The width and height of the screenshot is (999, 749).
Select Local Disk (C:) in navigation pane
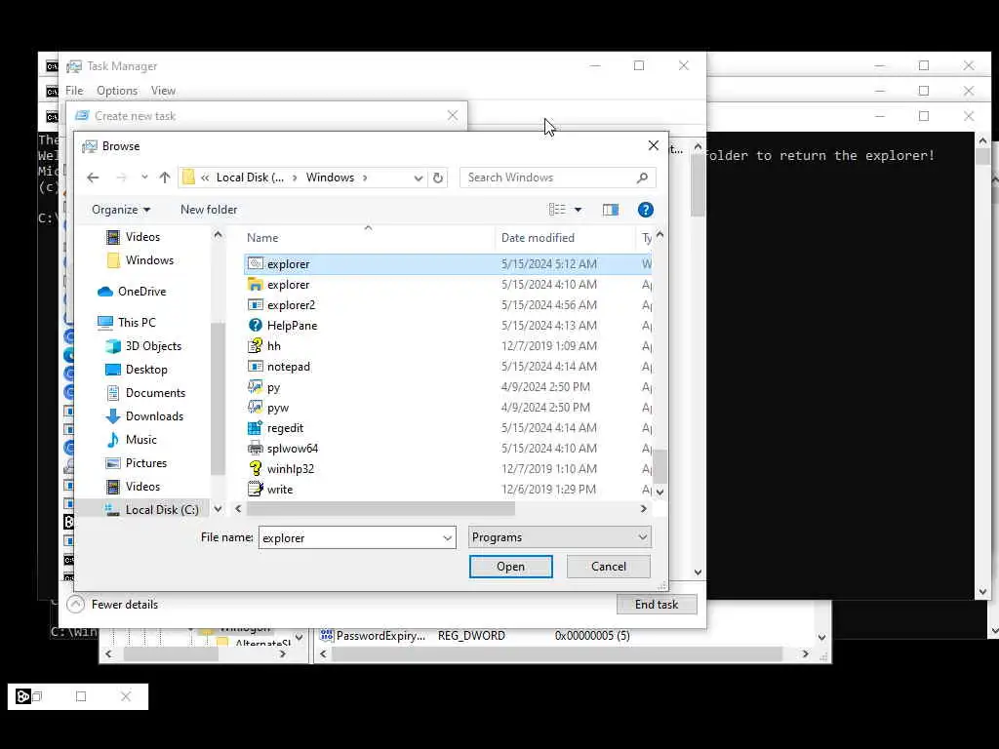pos(162,509)
